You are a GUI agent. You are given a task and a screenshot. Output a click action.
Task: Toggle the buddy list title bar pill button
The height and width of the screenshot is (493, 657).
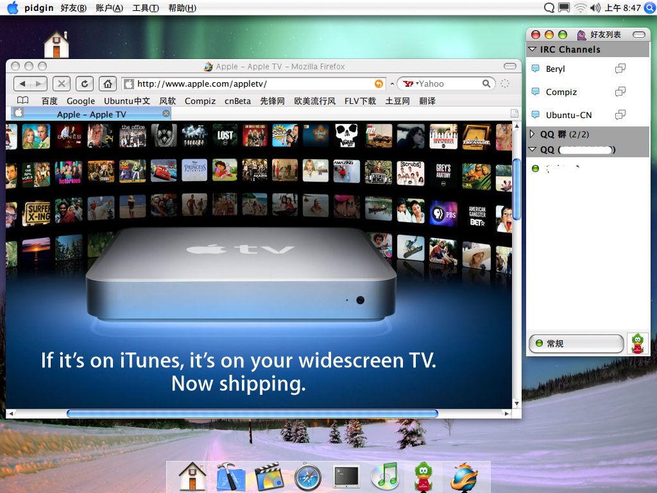point(639,35)
